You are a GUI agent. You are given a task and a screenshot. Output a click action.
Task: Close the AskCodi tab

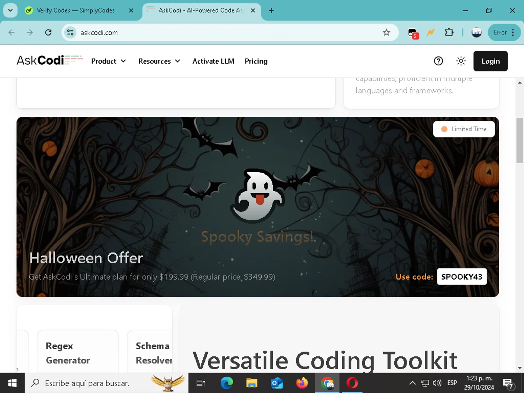click(253, 10)
